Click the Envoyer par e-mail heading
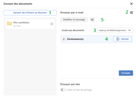The width and height of the screenshot is (136, 99). (x=72, y=13)
